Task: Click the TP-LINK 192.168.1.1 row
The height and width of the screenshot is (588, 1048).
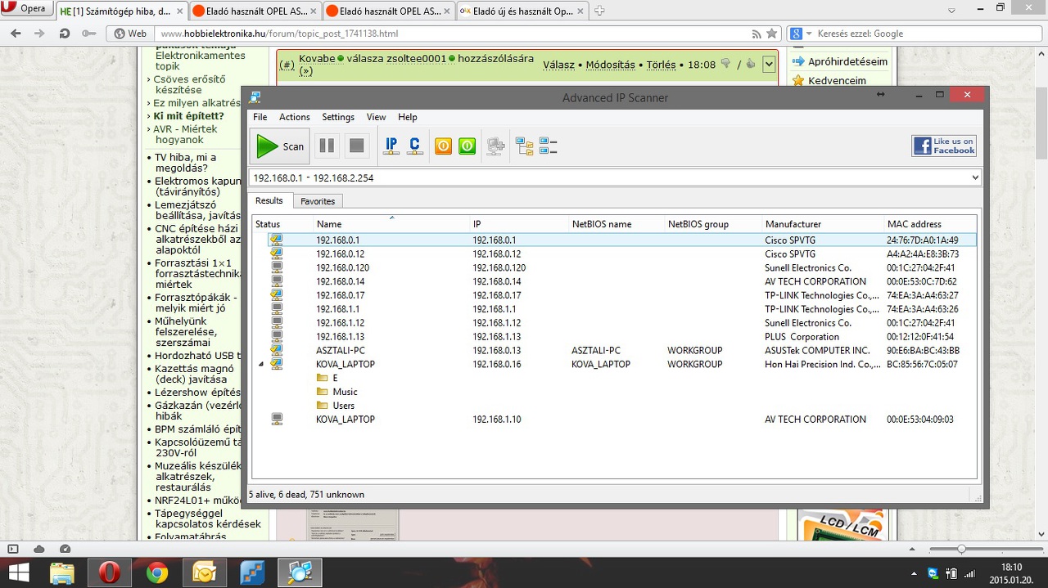Action: coord(614,309)
